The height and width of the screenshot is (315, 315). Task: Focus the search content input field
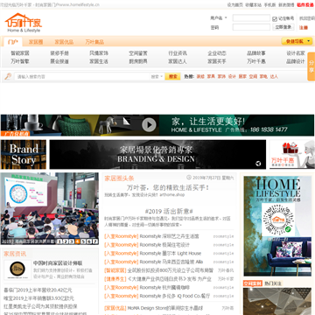82,76
